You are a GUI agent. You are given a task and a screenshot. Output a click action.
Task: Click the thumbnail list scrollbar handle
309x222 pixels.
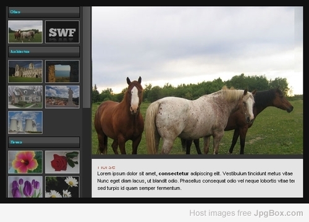pos(87,57)
